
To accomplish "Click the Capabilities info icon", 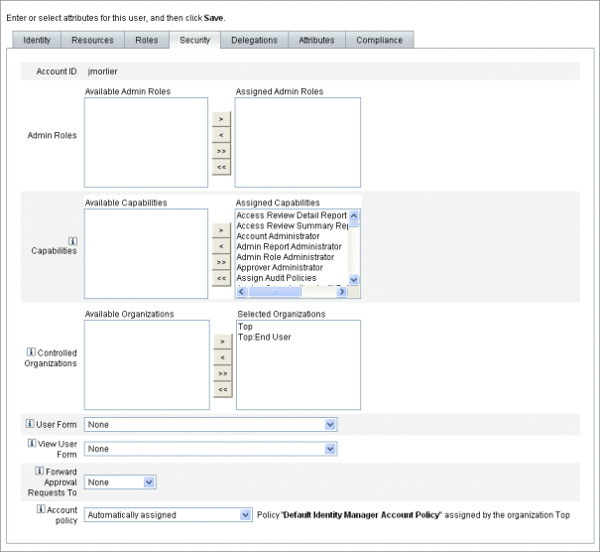I will tap(72, 241).
